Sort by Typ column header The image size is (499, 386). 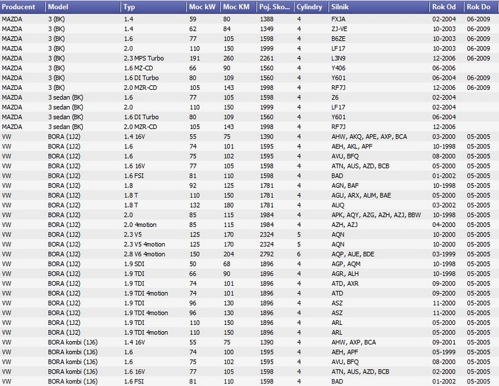[153, 7]
